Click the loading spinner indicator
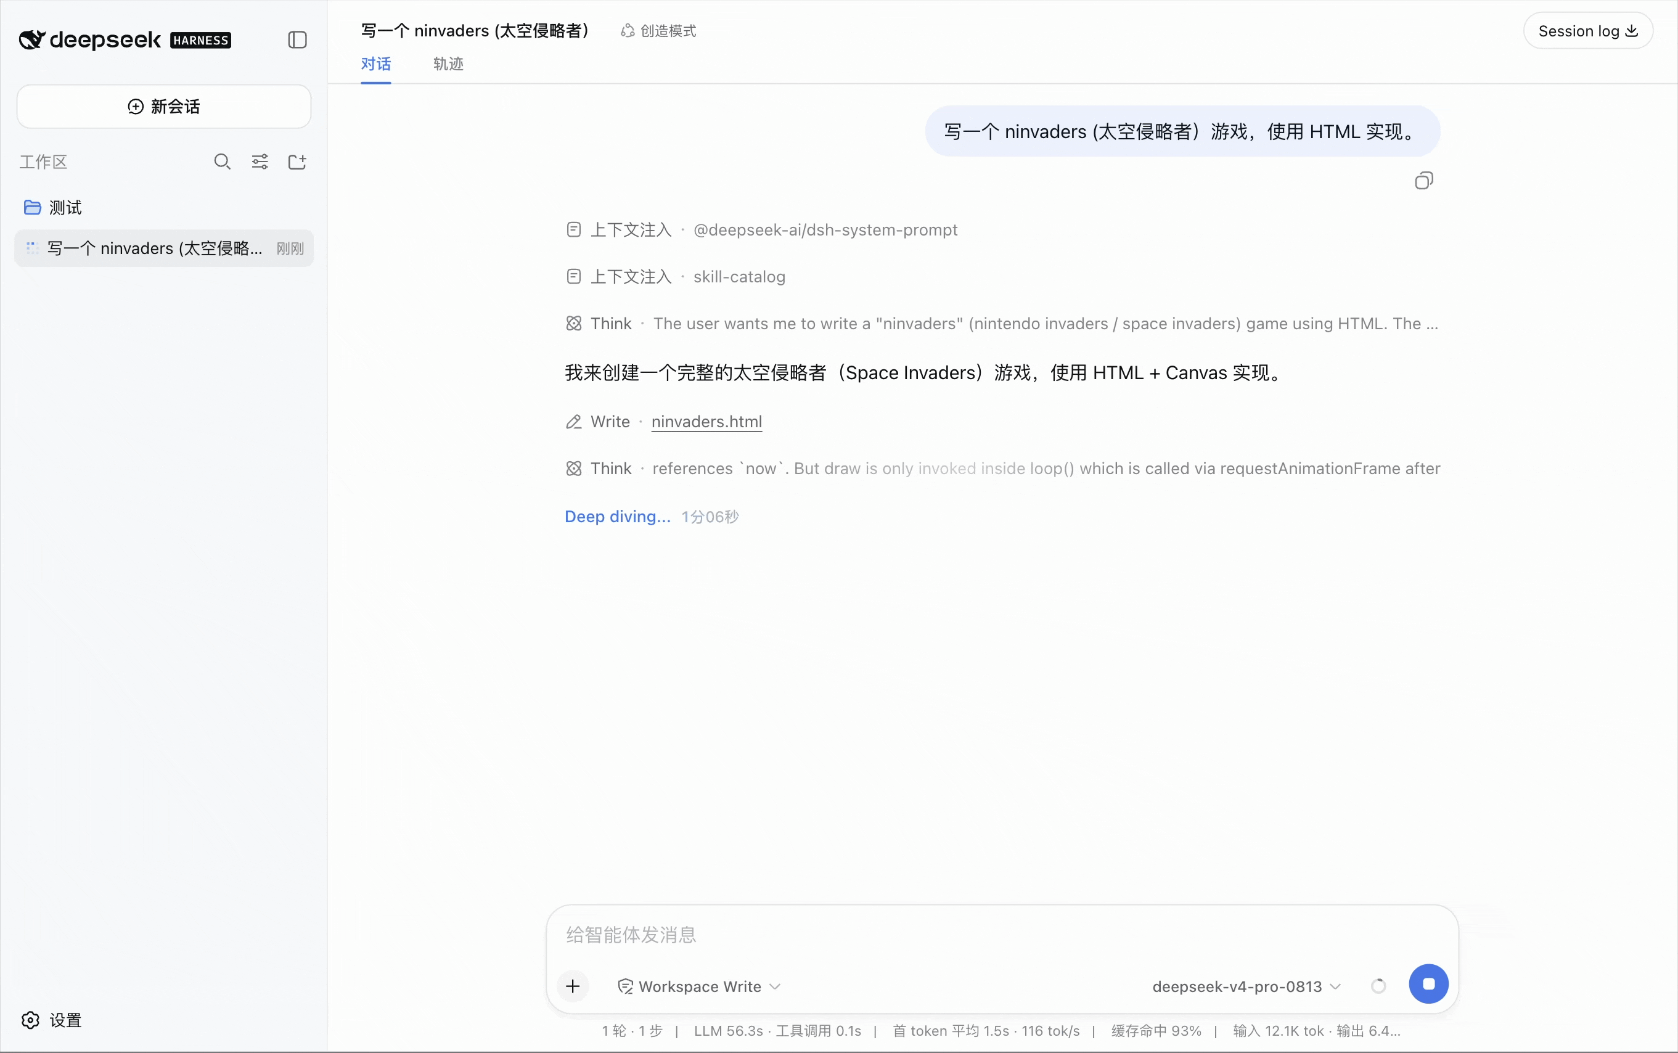This screenshot has width=1678, height=1053. (1378, 986)
